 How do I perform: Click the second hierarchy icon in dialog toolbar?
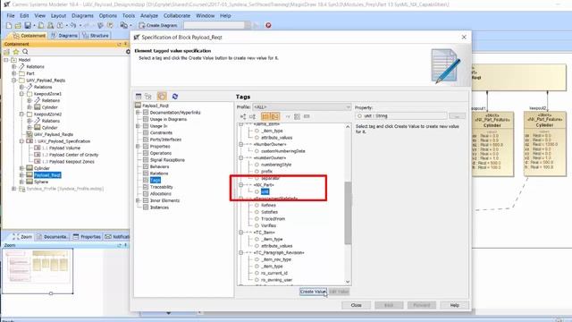coord(148,97)
